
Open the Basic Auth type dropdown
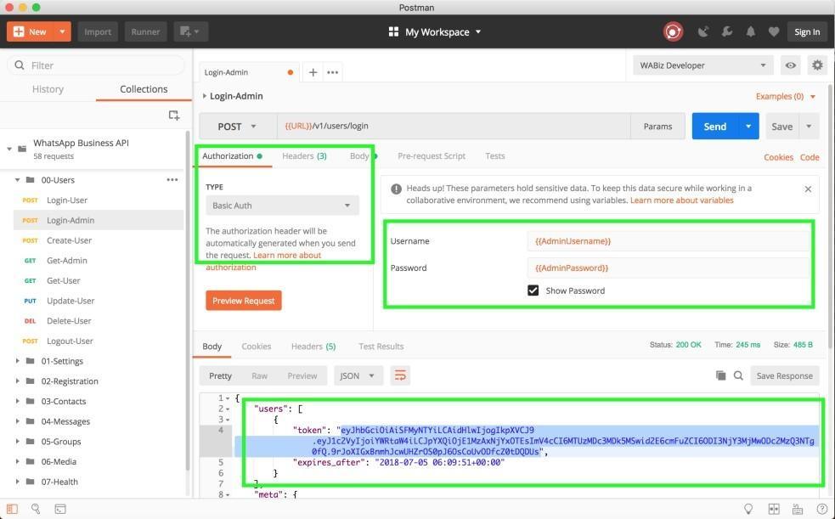pyautogui.click(x=282, y=206)
